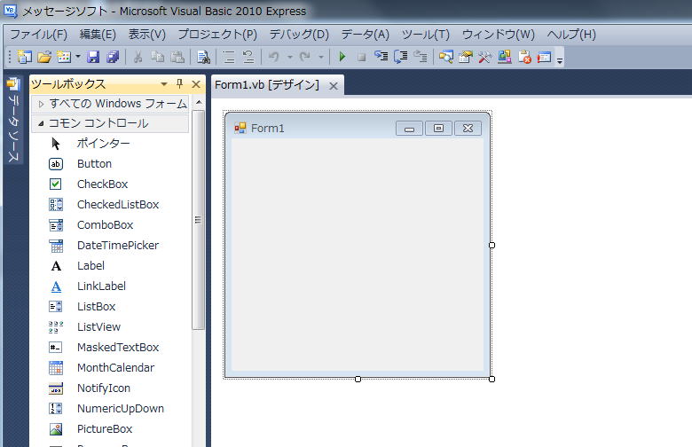Click the Toolbox hammer and wrench icon
The width and height of the screenshot is (692, 447).
(485, 57)
